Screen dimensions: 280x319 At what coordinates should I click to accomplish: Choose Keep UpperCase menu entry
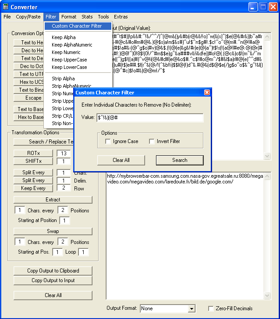(69, 60)
